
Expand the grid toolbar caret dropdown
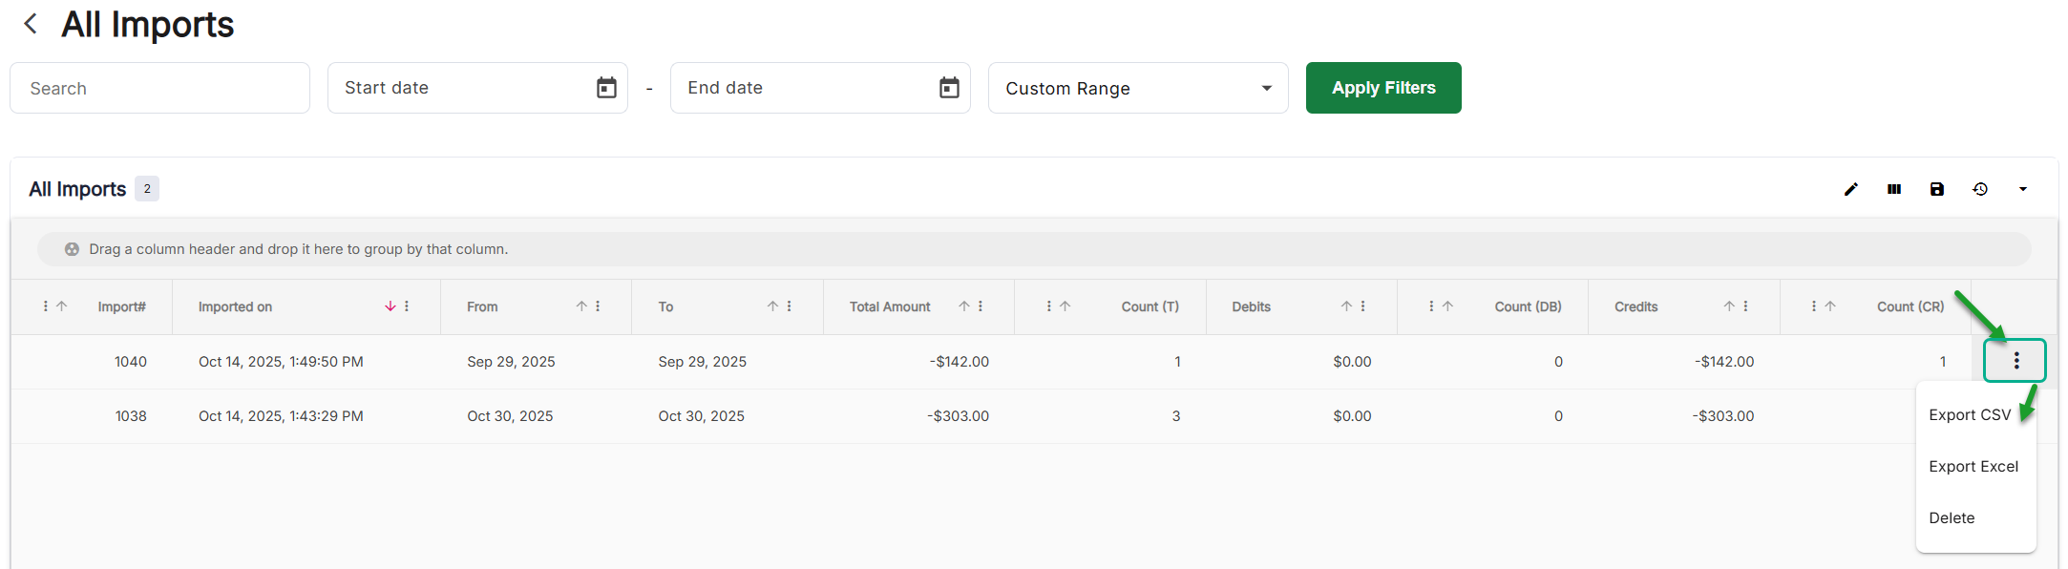coord(2022,189)
